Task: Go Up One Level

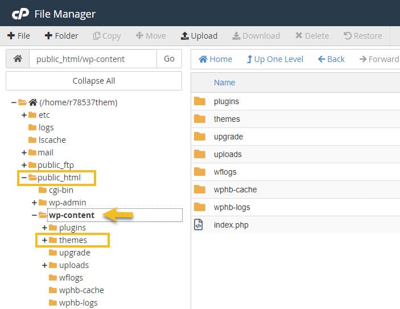Action: pyautogui.click(x=275, y=59)
